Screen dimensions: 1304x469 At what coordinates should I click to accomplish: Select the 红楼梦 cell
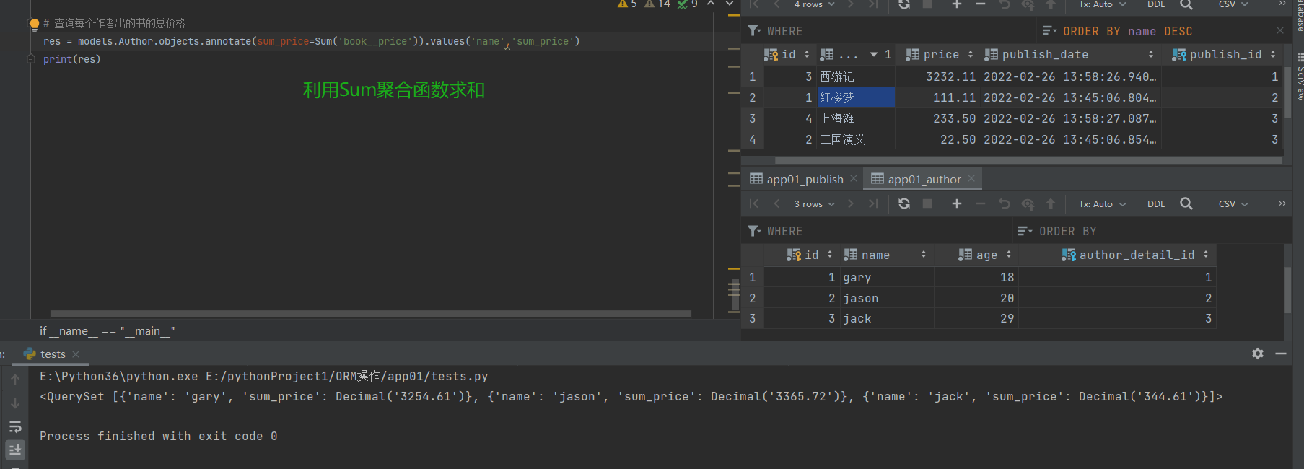pyautogui.click(x=856, y=97)
